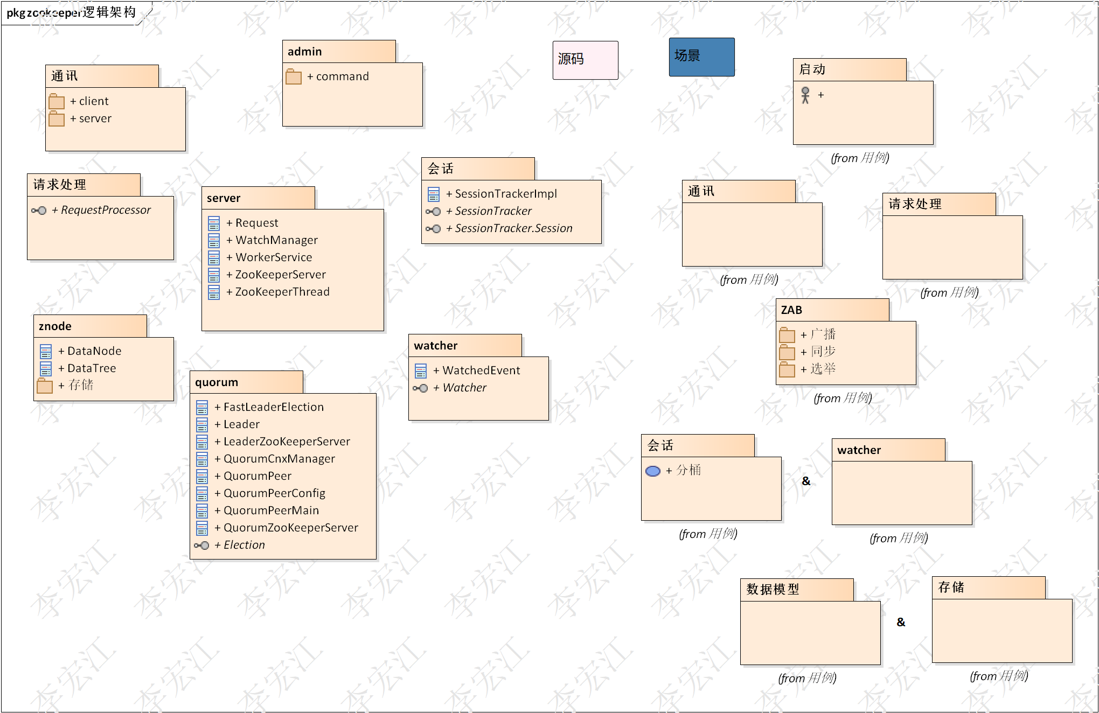Click the class icon beside ZooKeeperServer

click(214, 275)
